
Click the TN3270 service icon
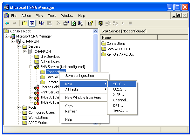[x=37, y=102]
